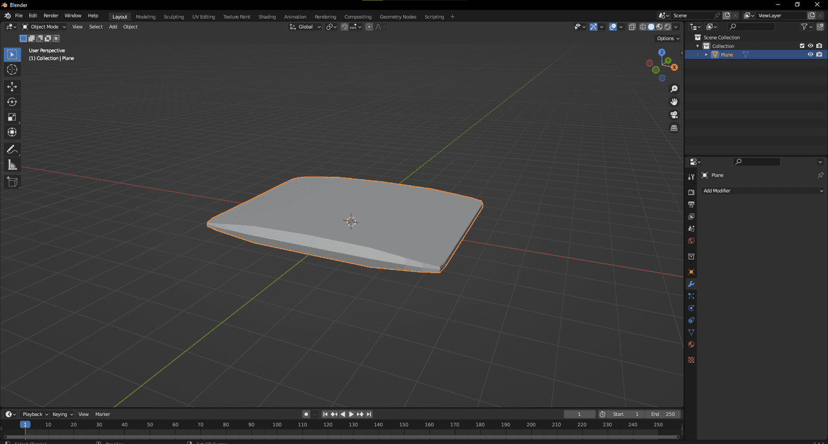
Task: Toggle X-ray display mode
Action: coord(632,27)
